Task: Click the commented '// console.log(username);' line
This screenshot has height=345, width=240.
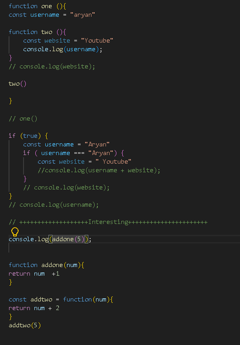Action: click(53, 205)
